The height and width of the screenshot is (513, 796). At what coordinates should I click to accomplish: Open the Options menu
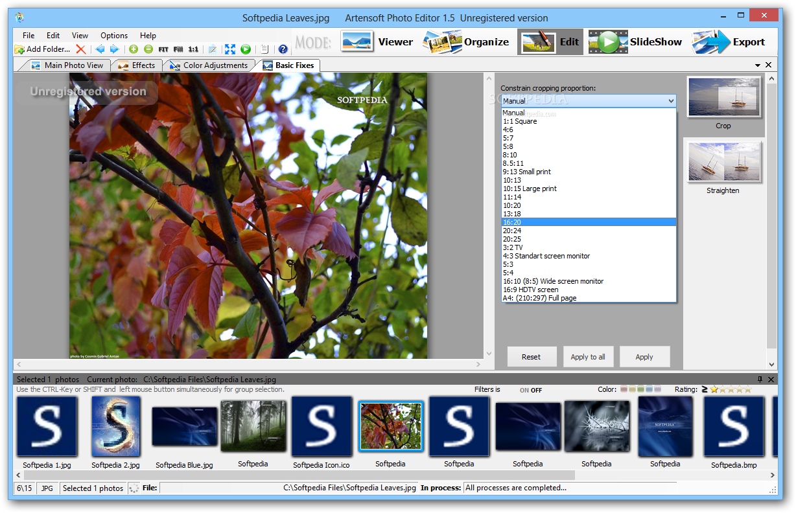[114, 36]
